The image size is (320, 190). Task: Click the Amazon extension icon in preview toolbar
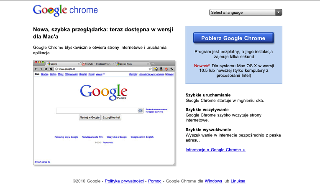(x=161, y=69)
